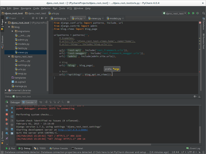Screen dimensions: 206x154
Task: Change file encoding UTF-8 in status bar
Action: [x=192, y=152]
